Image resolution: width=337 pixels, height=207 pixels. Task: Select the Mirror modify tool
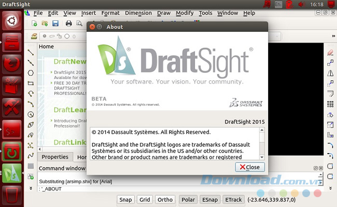coord(330,73)
